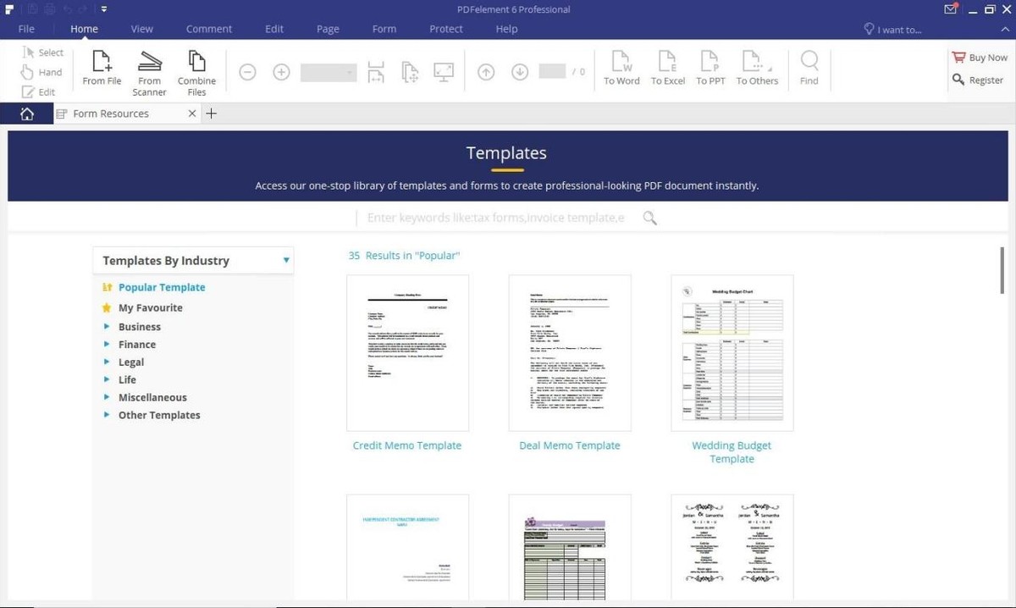
Task: Open the Credit Memo Template link
Action: pyautogui.click(x=407, y=445)
